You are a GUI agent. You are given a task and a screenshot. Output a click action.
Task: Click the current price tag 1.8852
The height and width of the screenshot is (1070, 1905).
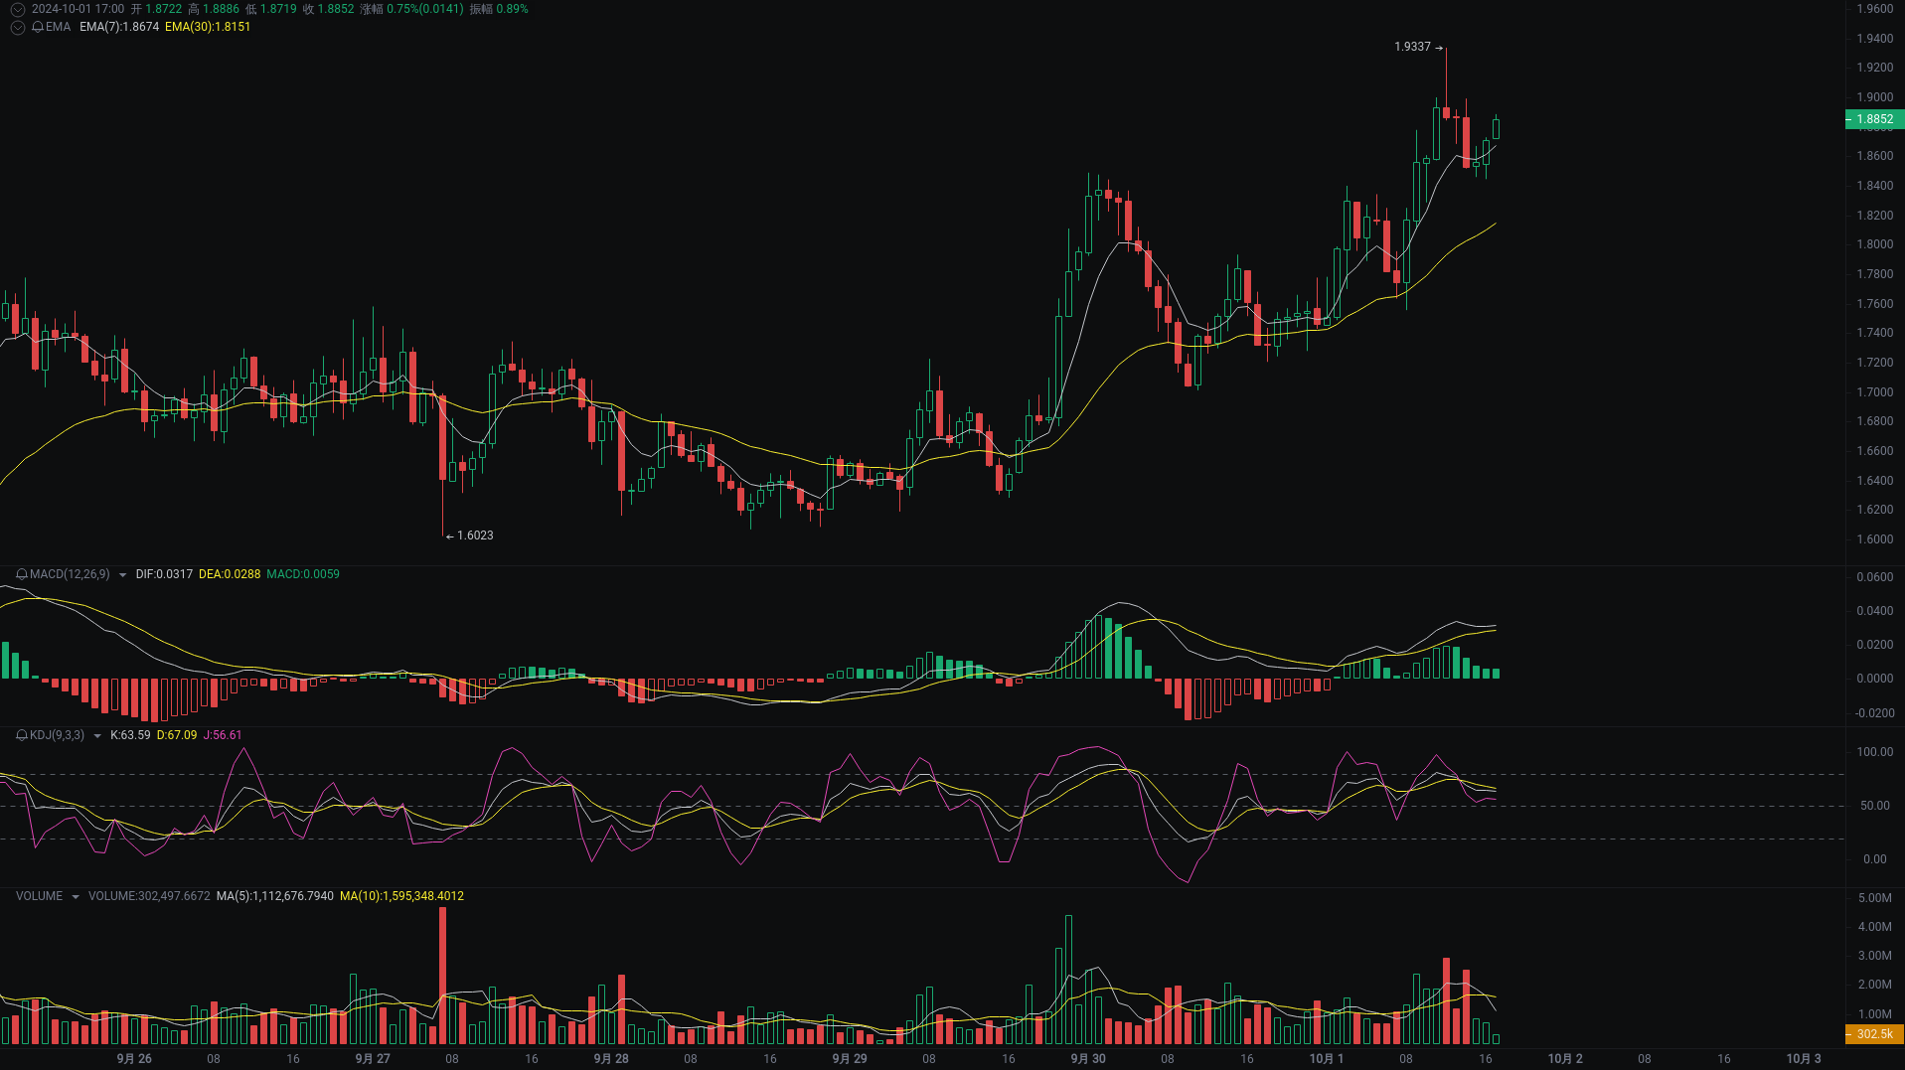coord(1874,119)
